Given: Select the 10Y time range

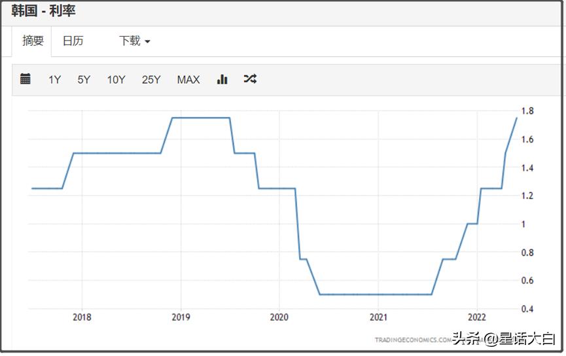Looking at the screenshot, I should pos(116,80).
